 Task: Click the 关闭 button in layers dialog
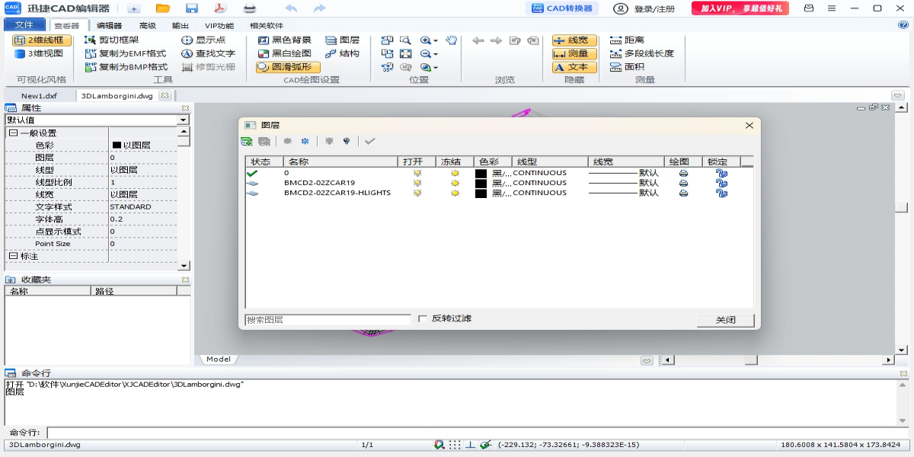click(725, 320)
